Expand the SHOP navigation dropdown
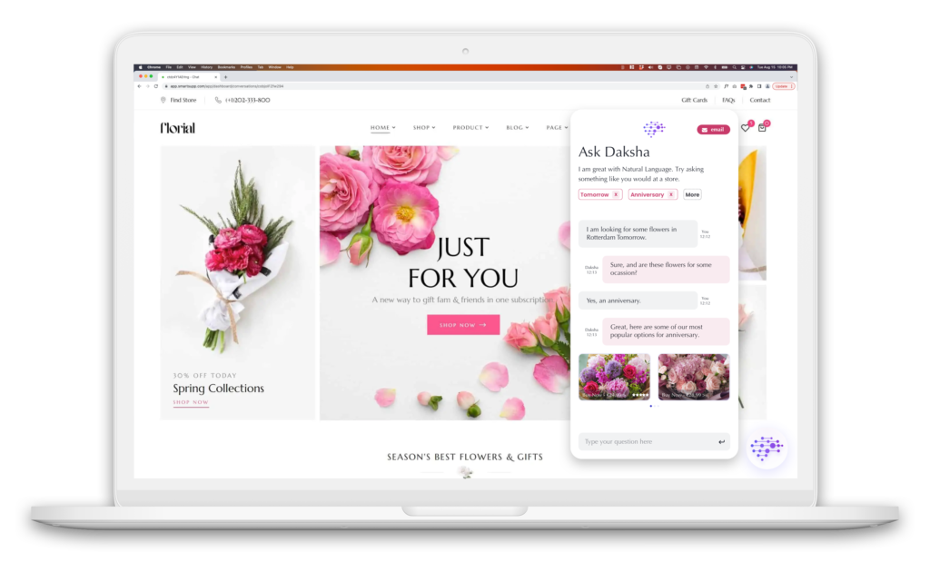This screenshot has width=930, height=562. [424, 128]
